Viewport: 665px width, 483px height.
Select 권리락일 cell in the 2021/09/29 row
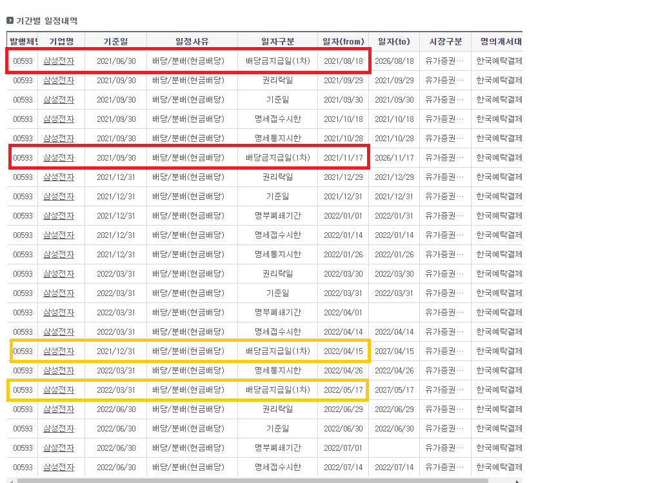(278, 81)
